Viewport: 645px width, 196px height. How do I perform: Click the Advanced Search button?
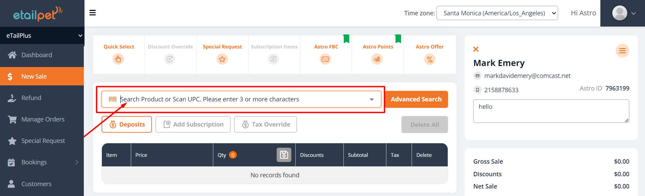click(416, 99)
